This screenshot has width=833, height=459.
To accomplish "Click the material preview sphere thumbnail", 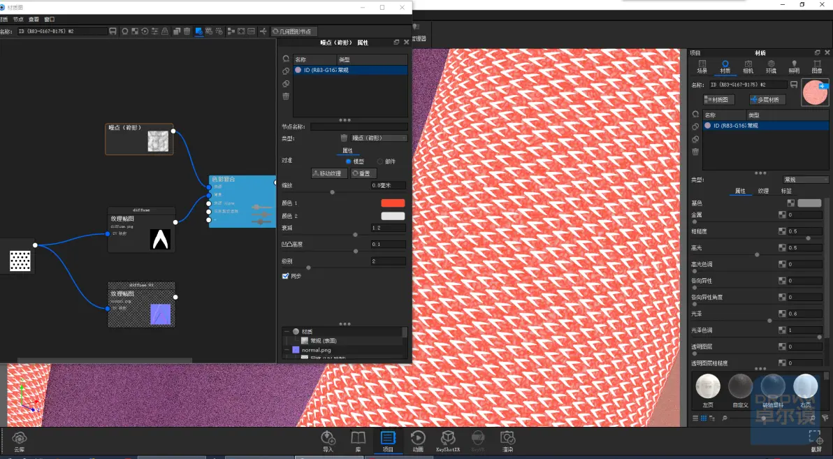I will point(815,93).
